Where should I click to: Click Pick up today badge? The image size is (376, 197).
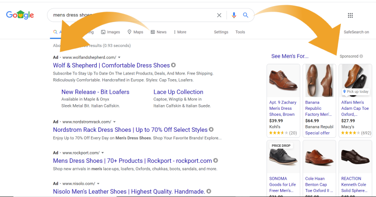point(356,91)
